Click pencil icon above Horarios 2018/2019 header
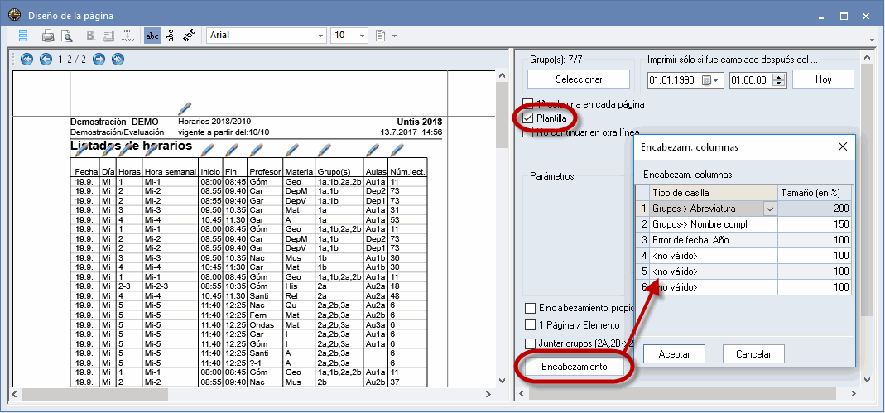 pos(185,108)
